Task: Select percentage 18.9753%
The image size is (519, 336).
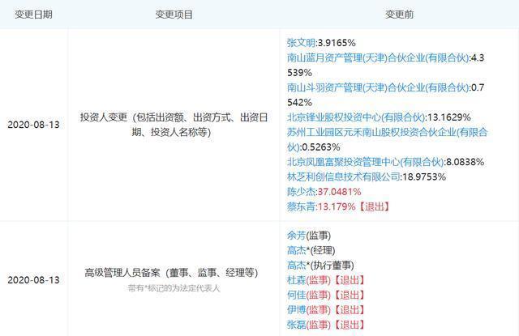Action: (x=424, y=177)
